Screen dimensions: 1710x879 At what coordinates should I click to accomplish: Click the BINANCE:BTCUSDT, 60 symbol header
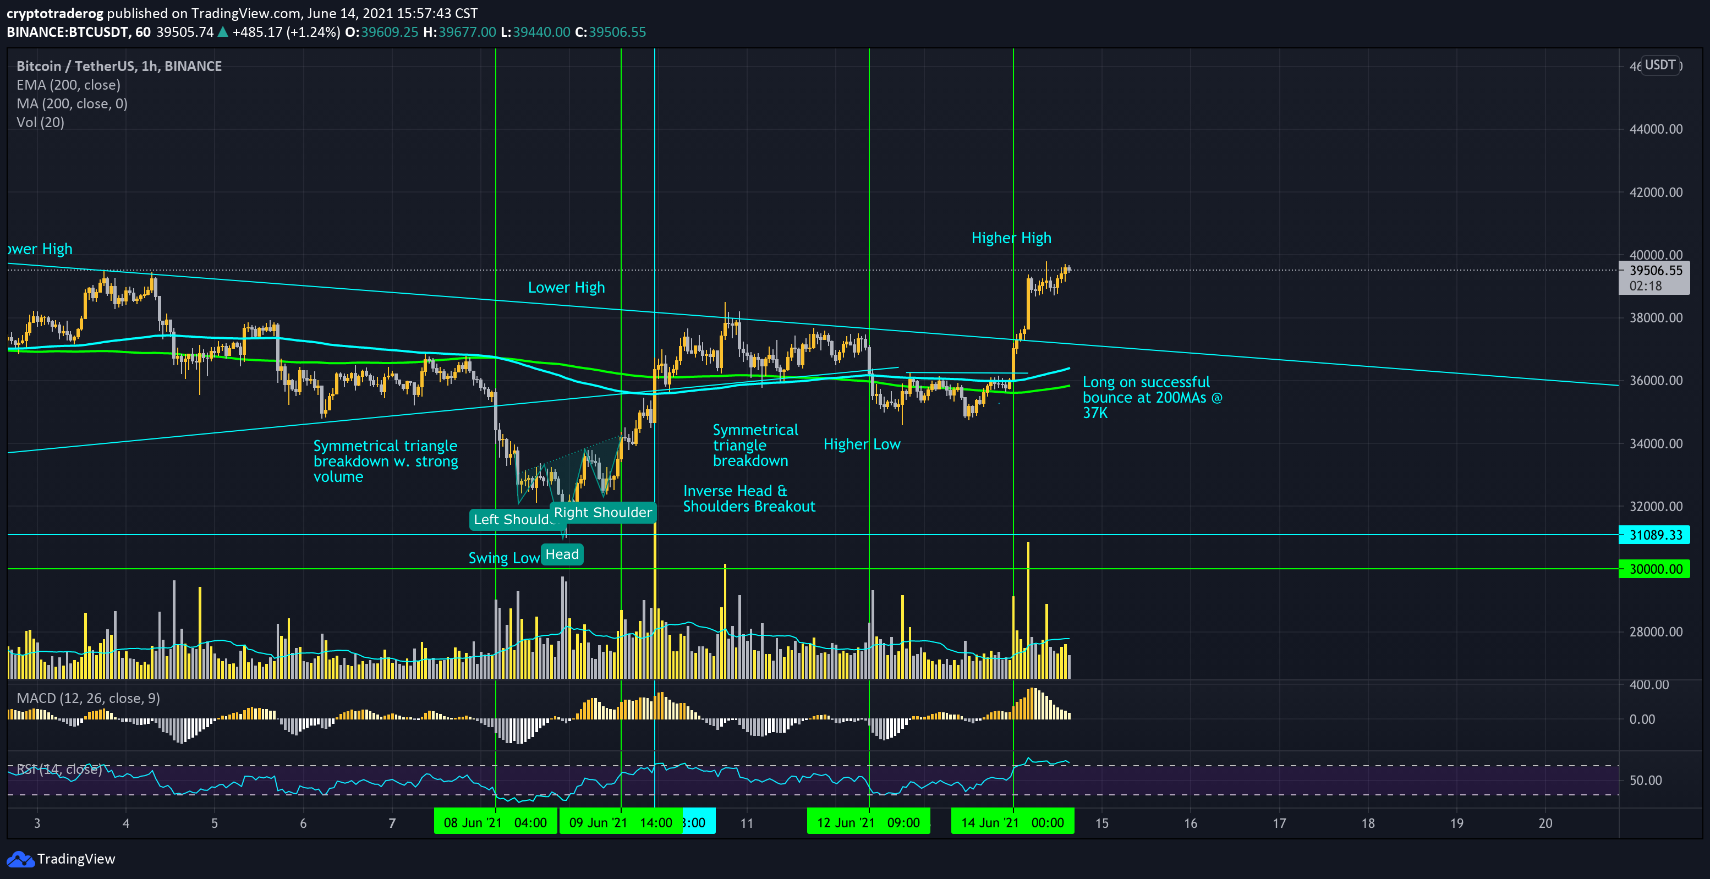[x=78, y=32]
